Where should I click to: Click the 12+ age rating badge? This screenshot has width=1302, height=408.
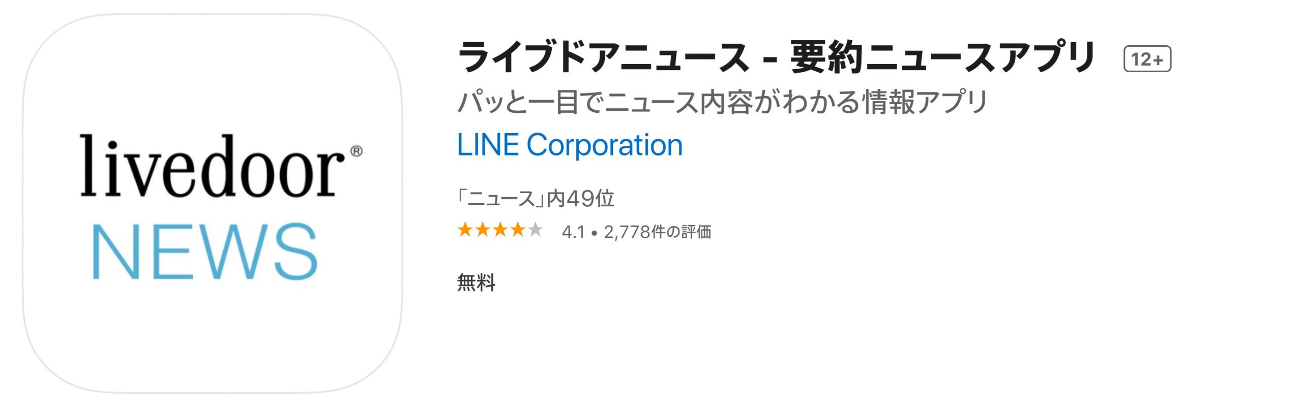1147,59
